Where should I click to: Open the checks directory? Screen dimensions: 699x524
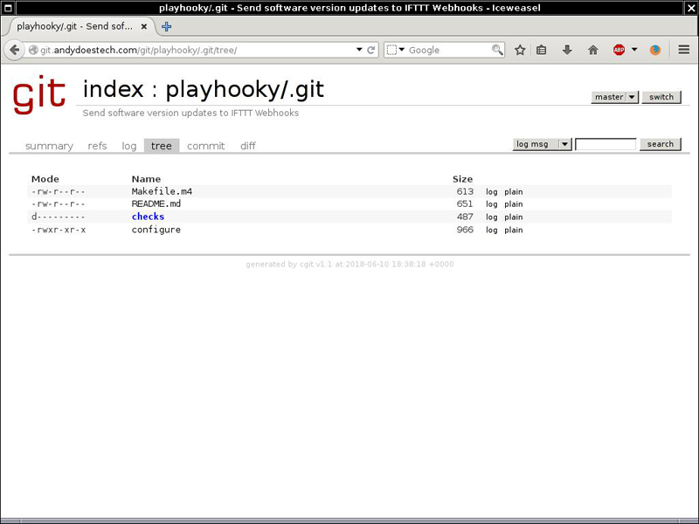tap(148, 217)
